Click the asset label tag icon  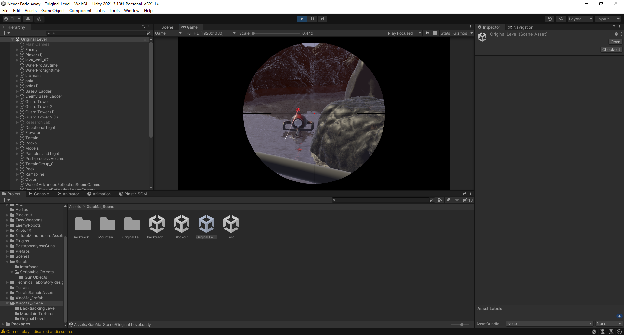(619, 316)
